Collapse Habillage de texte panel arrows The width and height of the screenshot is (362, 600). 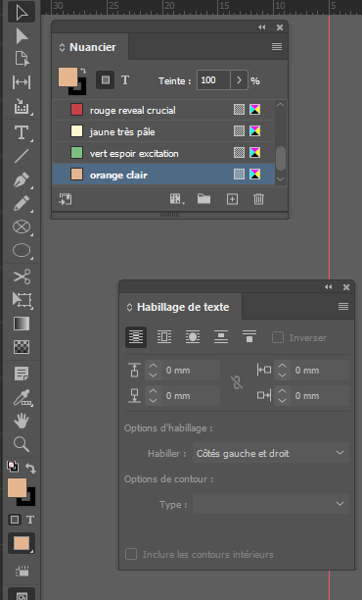pyautogui.click(x=329, y=286)
